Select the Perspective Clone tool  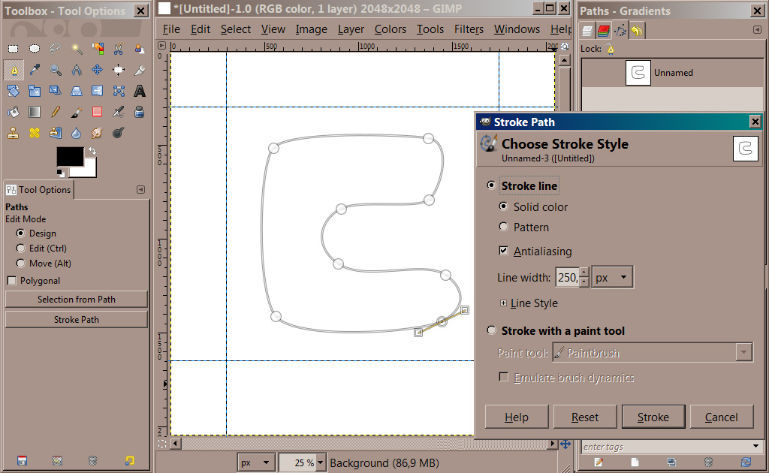56,133
